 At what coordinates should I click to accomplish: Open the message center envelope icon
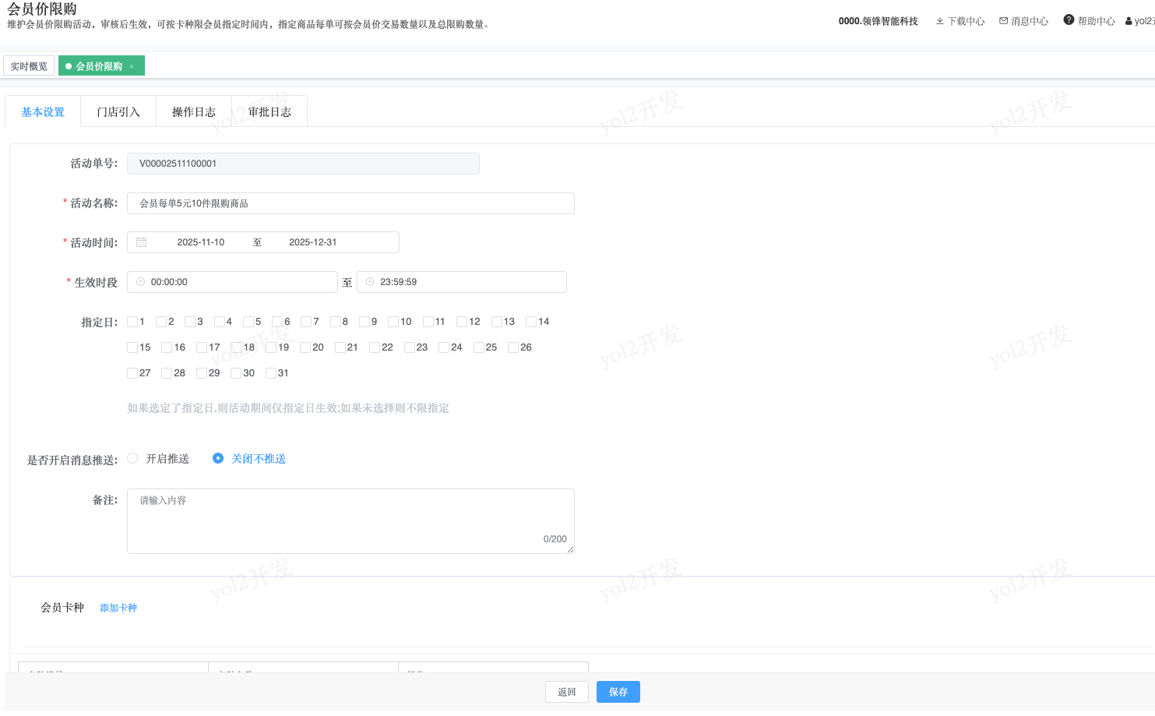[1003, 21]
